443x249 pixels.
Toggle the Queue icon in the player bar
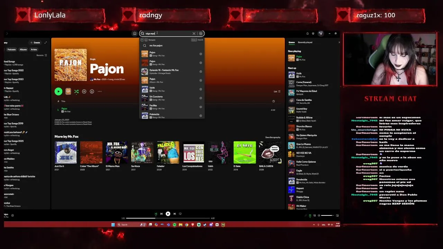(310, 215)
